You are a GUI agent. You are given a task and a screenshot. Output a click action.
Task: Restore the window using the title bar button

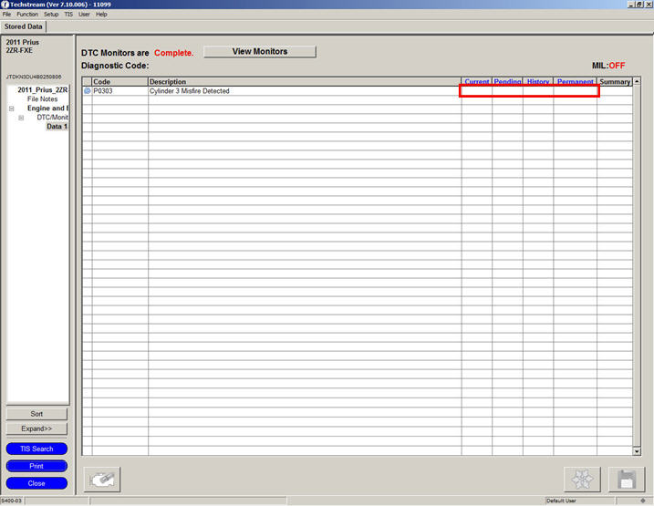click(x=637, y=5)
